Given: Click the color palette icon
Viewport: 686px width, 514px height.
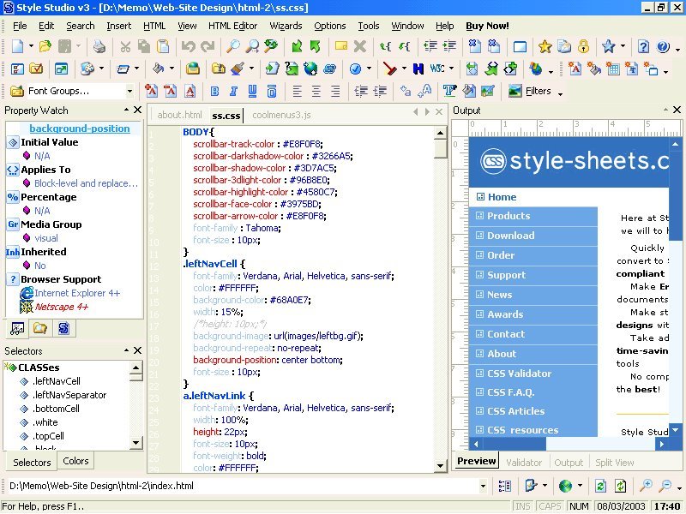Looking at the screenshot, I should pos(87,69).
